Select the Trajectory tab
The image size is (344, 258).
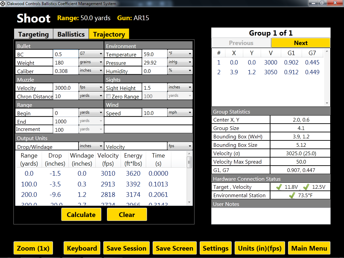click(x=109, y=34)
